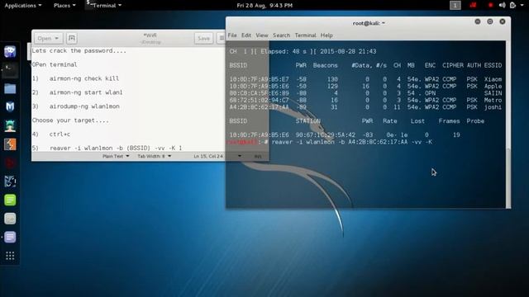Click the reaver command at terminal prompt
The height and width of the screenshot is (297, 529).
point(352,142)
